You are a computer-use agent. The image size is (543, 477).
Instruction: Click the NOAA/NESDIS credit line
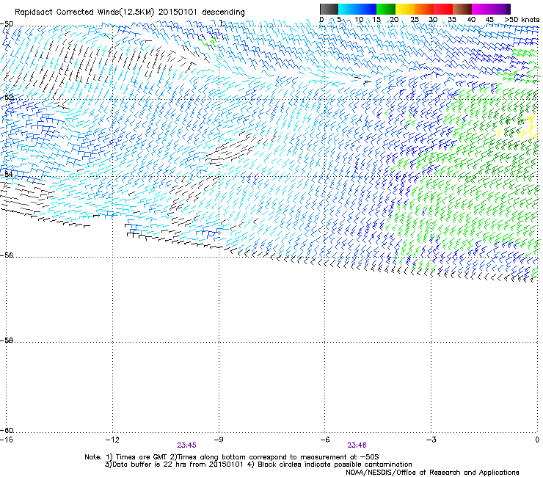(x=432, y=473)
